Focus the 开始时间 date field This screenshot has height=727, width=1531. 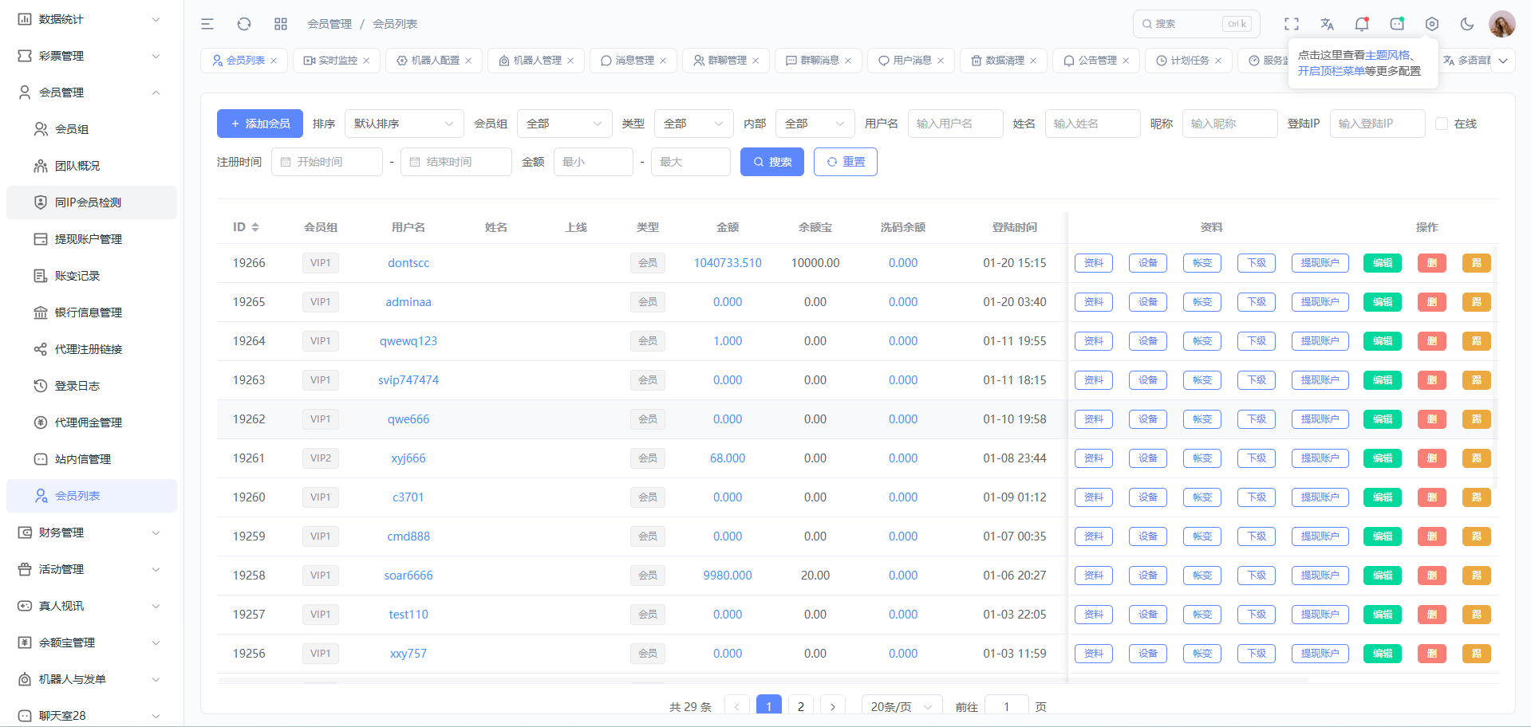(327, 162)
